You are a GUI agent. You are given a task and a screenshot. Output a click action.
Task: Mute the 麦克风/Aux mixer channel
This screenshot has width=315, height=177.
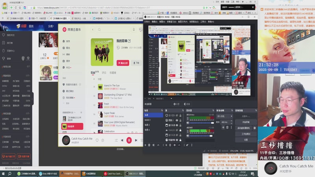(188, 123)
